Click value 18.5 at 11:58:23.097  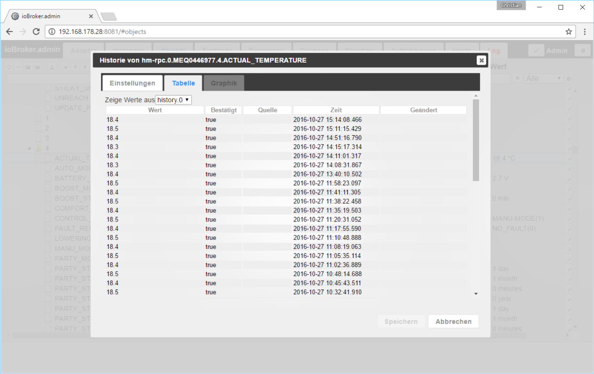pos(113,183)
